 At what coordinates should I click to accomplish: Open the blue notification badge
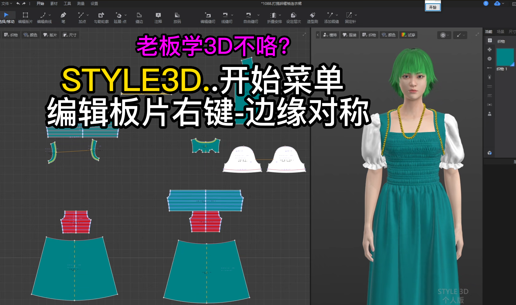(486, 3)
